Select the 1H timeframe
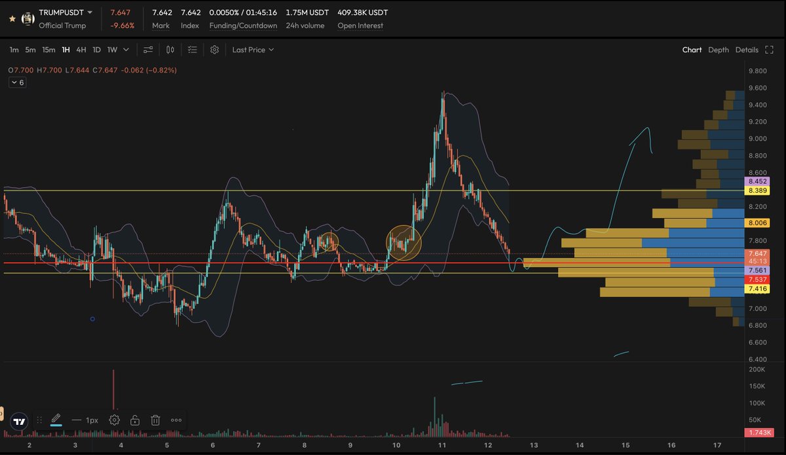786x455 pixels. tap(66, 50)
